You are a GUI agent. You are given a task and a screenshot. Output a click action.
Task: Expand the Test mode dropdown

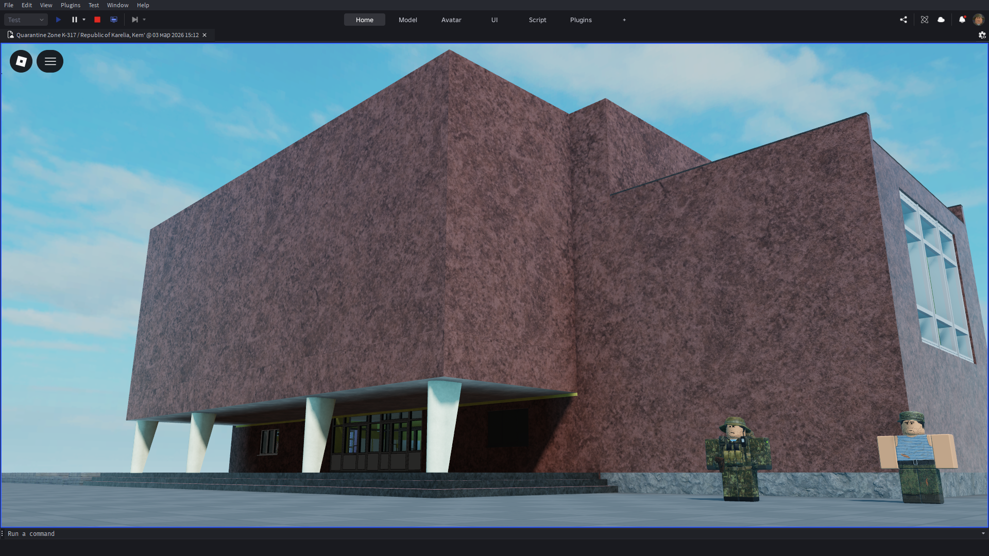click(x=26, y=20)
